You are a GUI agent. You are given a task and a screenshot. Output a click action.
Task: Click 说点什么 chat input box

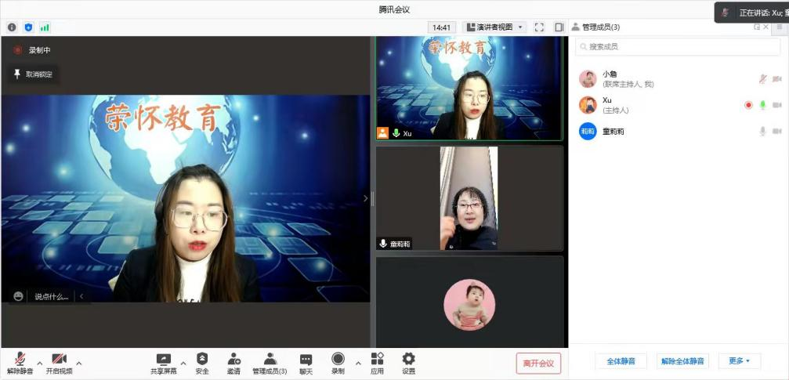tap(52, 296)
